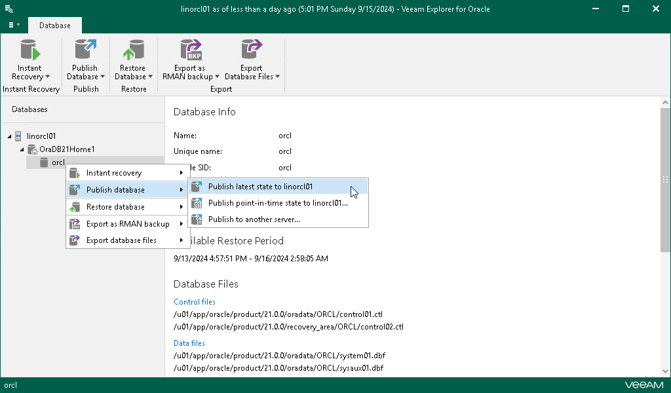The width and height of the screenshot is (671, 393).
Task: Click the scrollbar up arrow in info pane
Action: click(x=665, y=102)
